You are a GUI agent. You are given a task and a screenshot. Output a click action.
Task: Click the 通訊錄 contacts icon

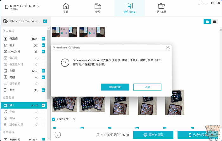point(5,39)
